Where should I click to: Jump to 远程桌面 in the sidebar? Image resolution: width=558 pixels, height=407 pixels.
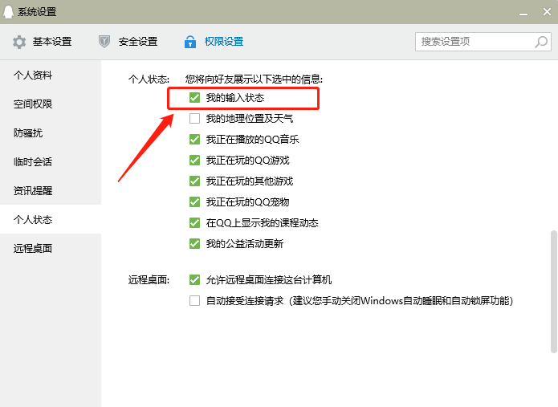pos(51,248)
